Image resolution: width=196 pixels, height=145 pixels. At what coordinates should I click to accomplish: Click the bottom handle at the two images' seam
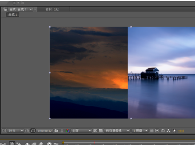pos(131,118)
